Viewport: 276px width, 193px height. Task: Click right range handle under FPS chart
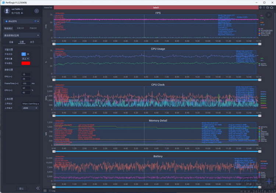260,44
